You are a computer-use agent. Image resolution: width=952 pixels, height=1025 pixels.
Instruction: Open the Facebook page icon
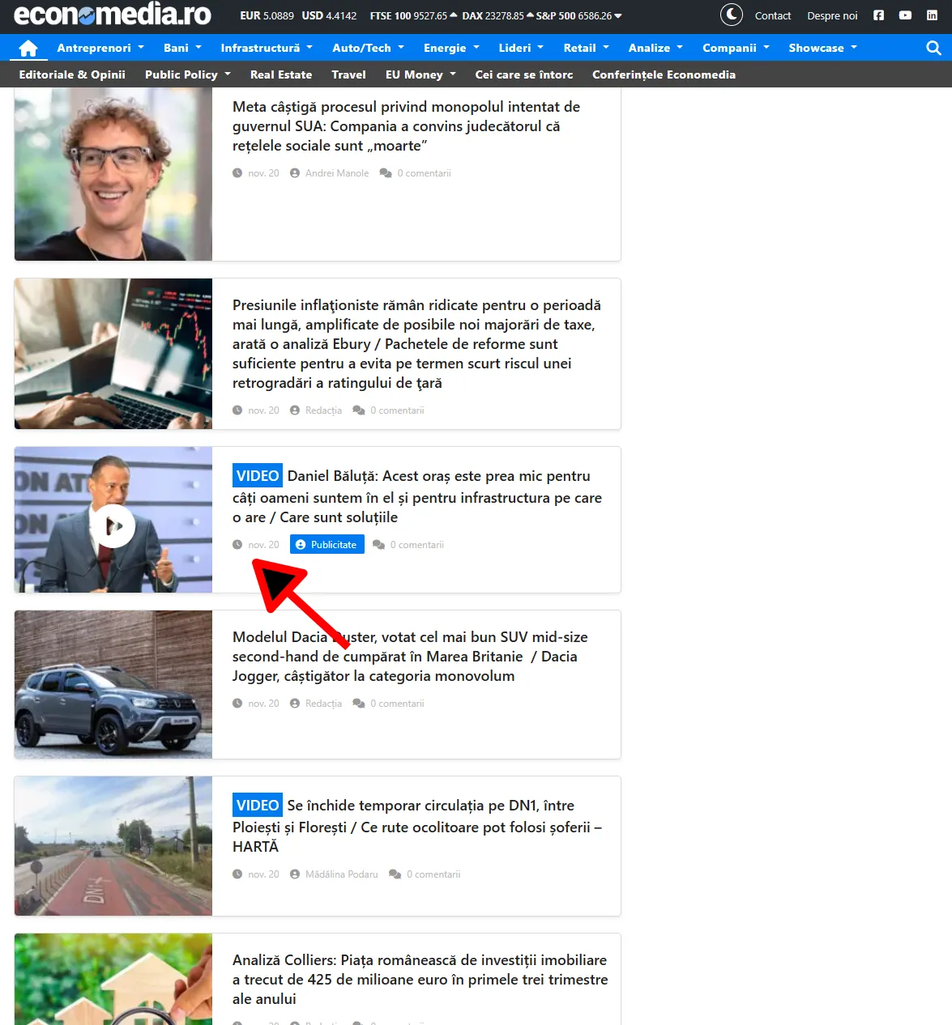point(878,15)
